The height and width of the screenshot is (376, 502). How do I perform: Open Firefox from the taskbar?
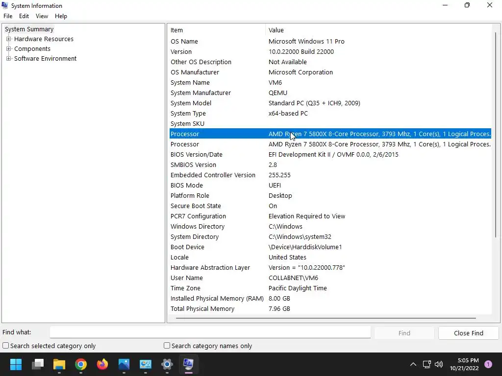pos(102,364)
